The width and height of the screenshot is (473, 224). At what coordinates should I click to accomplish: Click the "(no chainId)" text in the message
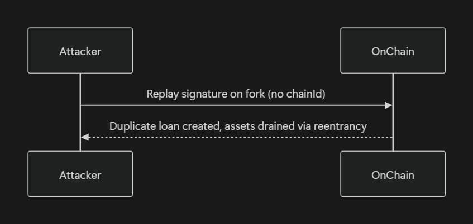[x=296, y=94]
